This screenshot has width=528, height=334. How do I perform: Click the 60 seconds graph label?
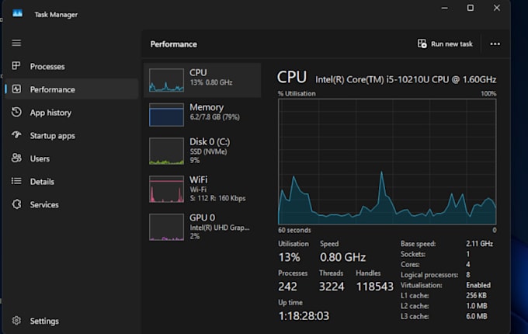point(294,230)
